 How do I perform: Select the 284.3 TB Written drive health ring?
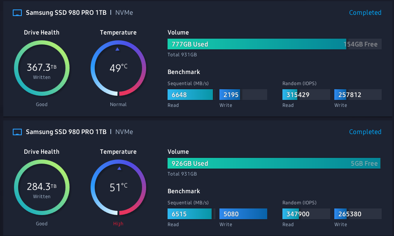42,187
